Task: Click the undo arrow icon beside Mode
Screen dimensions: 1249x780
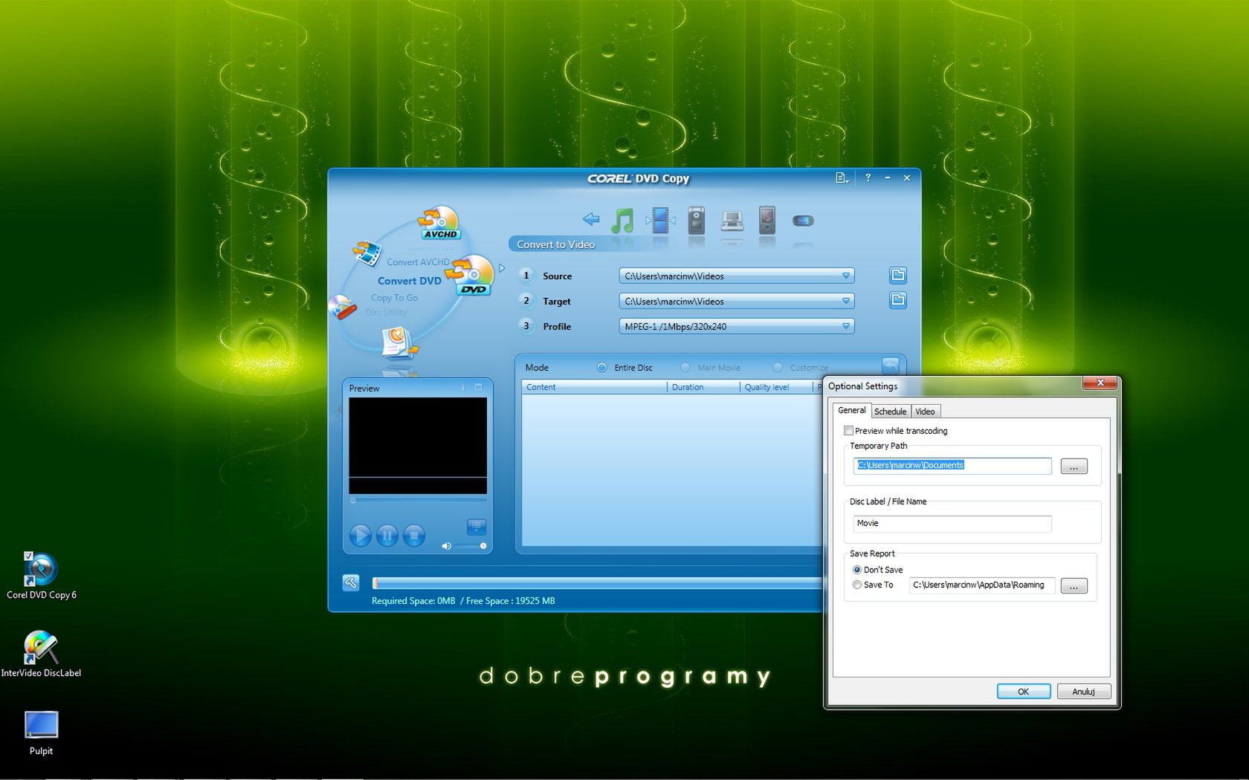Action: coord(890,365)
